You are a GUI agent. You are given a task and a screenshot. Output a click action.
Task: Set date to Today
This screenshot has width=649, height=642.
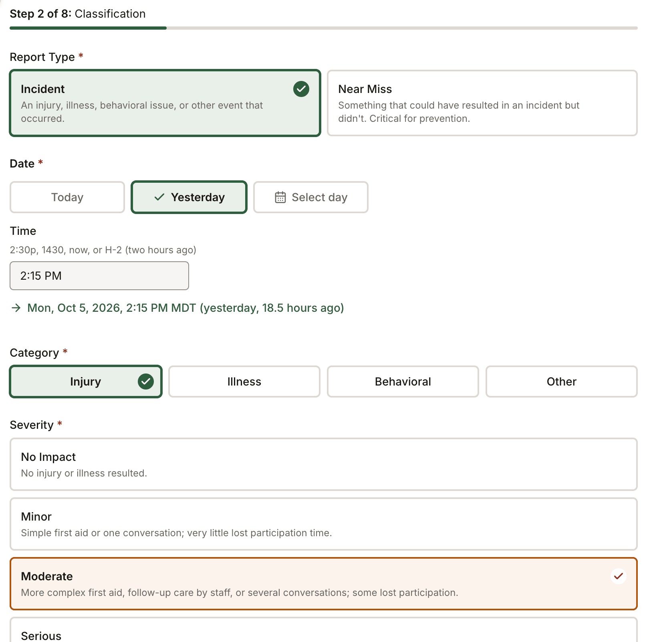pyautogui.click(x=67, y=197)
